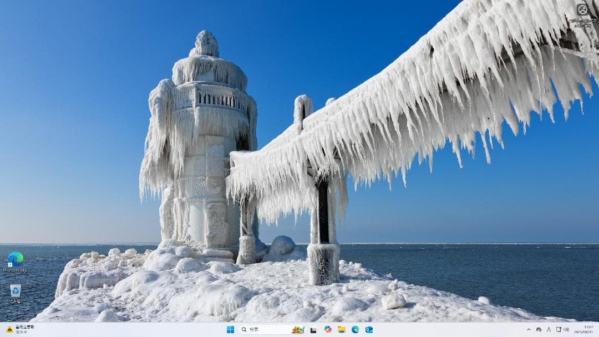
Task: Click Show Desktop at the taskbar's far corner
Action: (x=598, y=330)
